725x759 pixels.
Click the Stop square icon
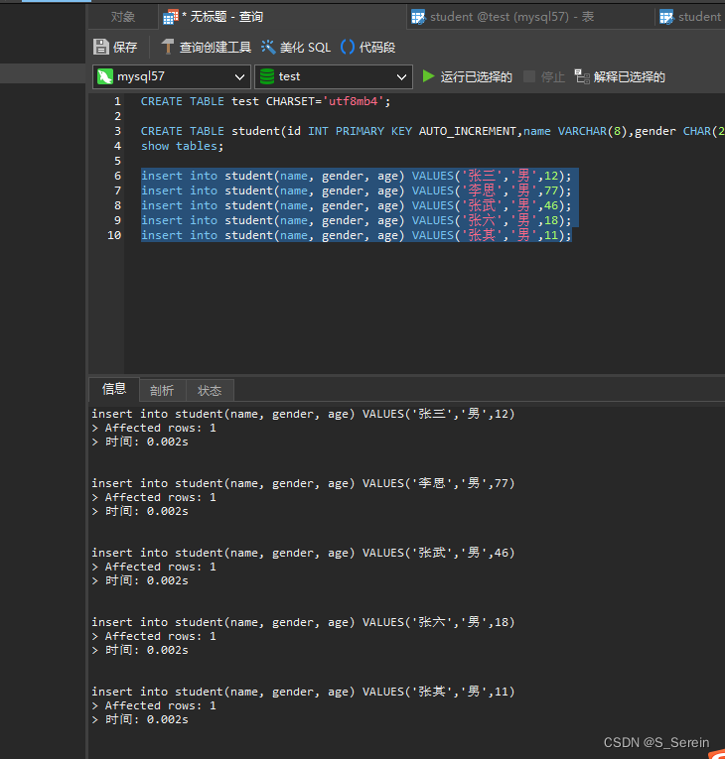529,76
